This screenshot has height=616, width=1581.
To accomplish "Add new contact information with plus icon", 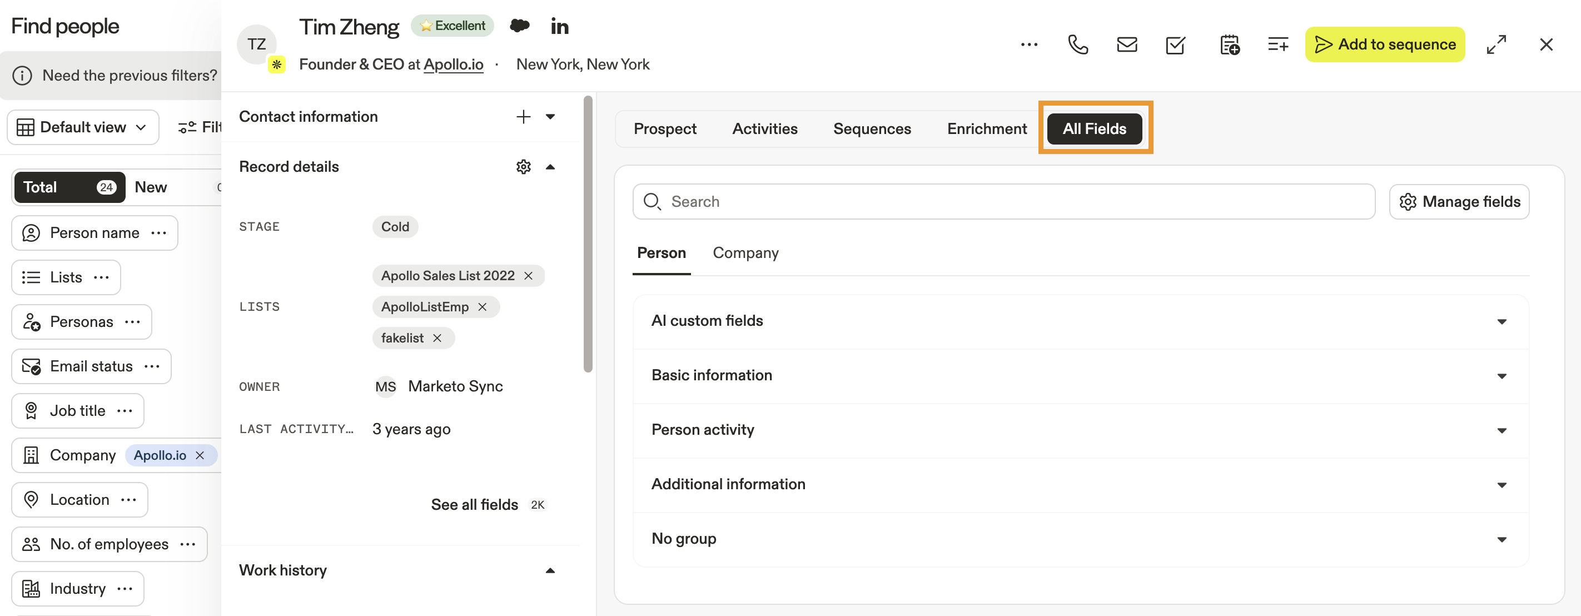I will point(523,117).
